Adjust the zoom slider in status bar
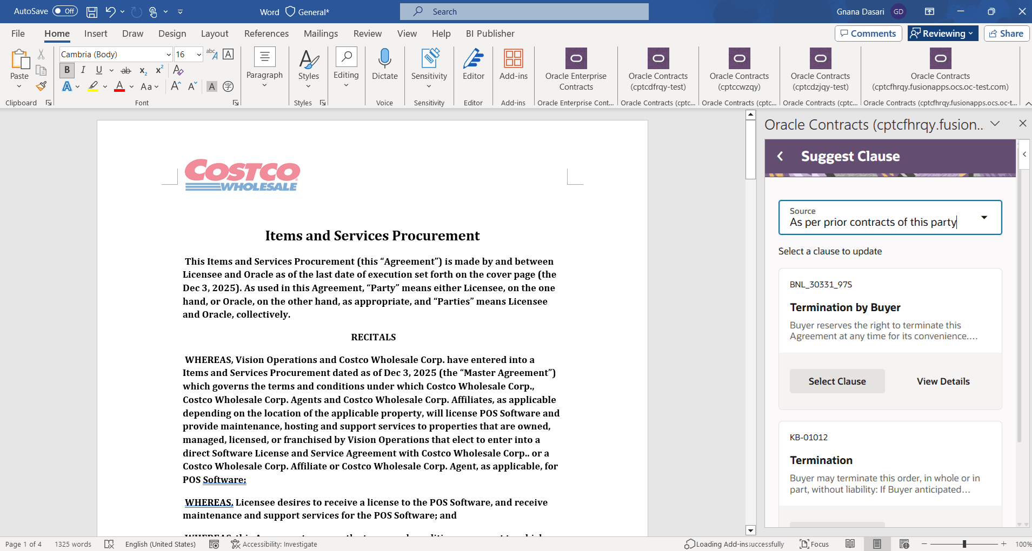 coord(964,544)
